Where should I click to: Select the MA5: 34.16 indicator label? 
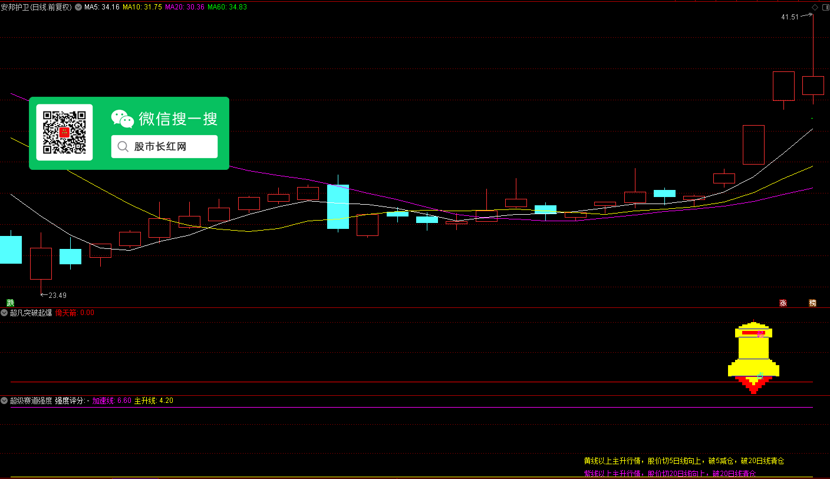point(102,7)
